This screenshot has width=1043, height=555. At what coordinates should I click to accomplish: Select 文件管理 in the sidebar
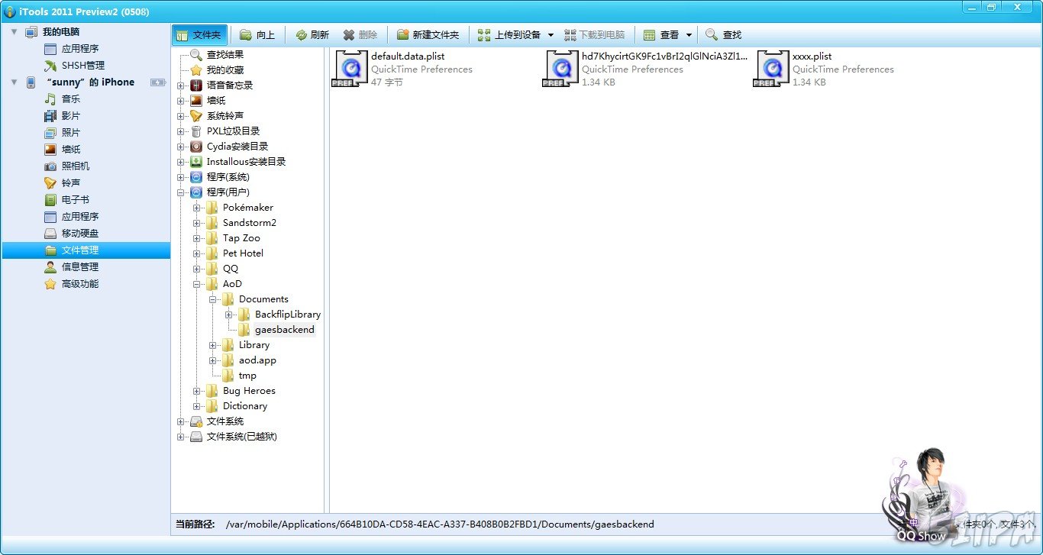tap(86, 250)
